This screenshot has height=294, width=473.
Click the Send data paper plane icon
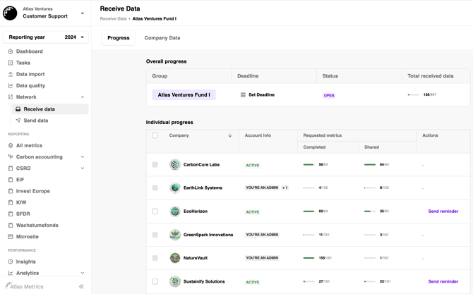tap(18, 121)
